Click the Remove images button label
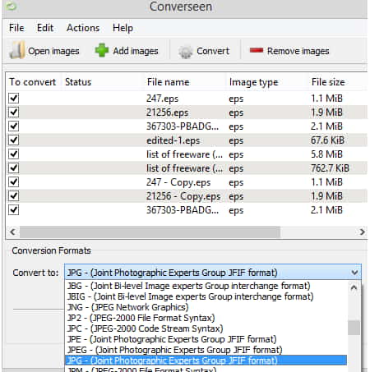370x372 pixels. [x=298, y=51]
